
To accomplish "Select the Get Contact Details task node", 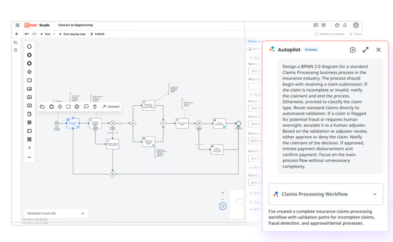I will pos(73,123).
